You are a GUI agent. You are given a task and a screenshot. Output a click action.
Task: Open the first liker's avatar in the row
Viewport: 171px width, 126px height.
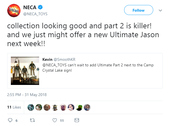(x=31, y=107)
